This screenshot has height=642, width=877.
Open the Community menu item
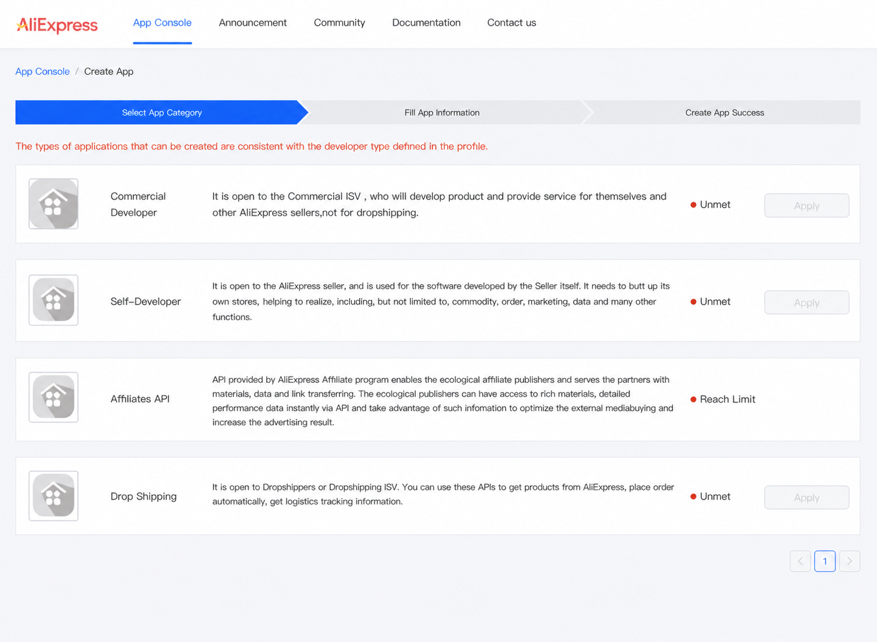[339, 23]
